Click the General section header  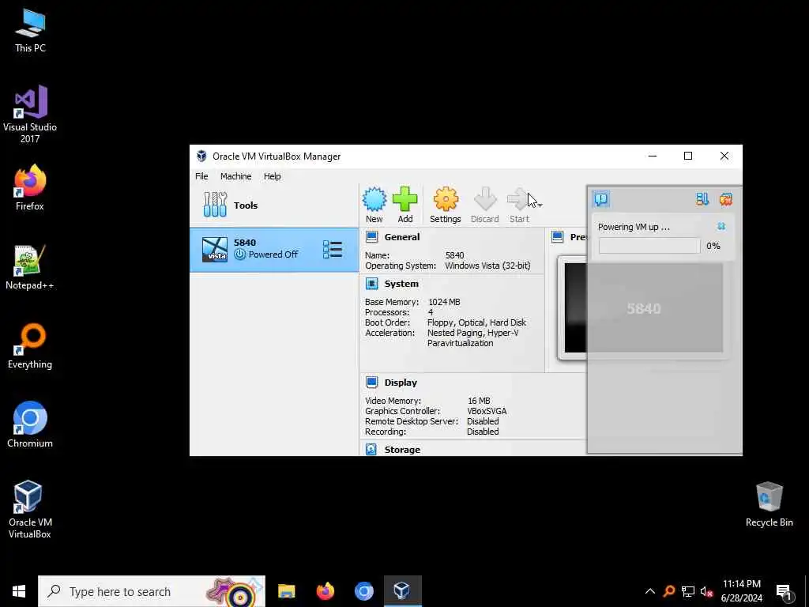[x=402, y=237]
